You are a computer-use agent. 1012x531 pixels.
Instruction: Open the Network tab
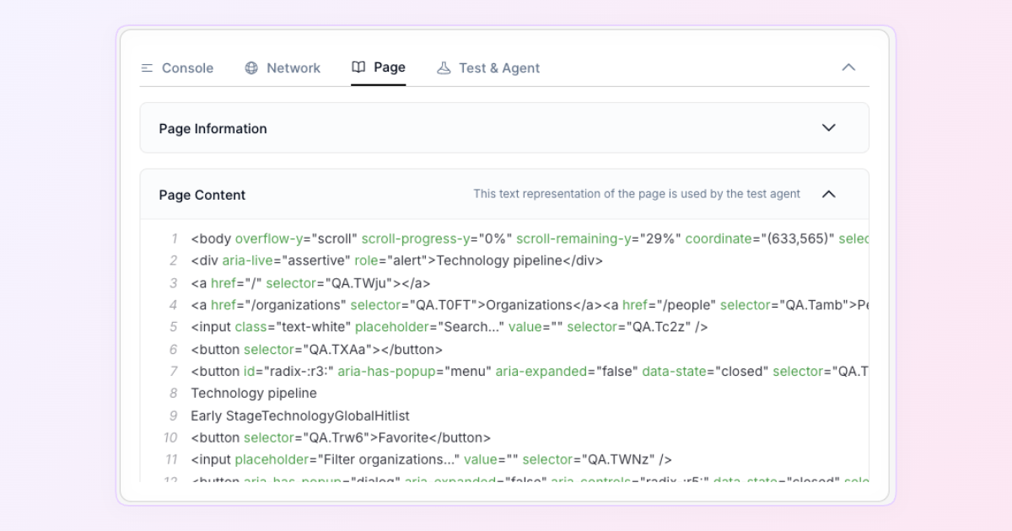point(293,68)
